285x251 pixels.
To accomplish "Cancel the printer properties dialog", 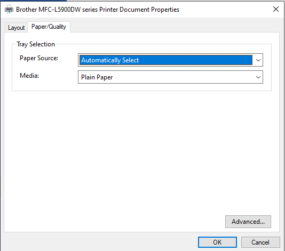I will point(260,242).
